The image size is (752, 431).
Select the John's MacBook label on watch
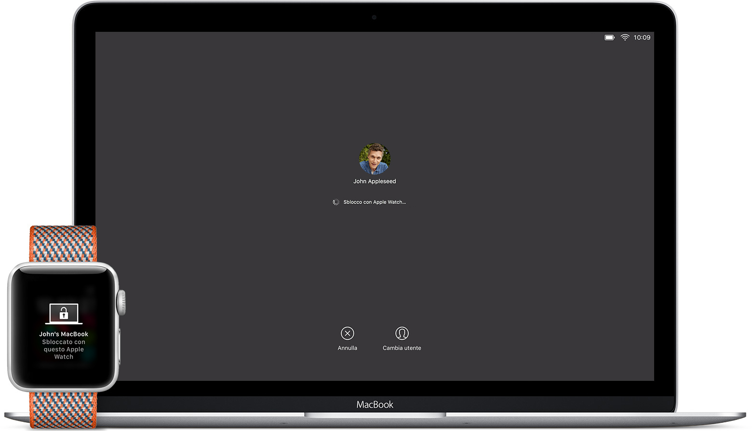(64, 334)
